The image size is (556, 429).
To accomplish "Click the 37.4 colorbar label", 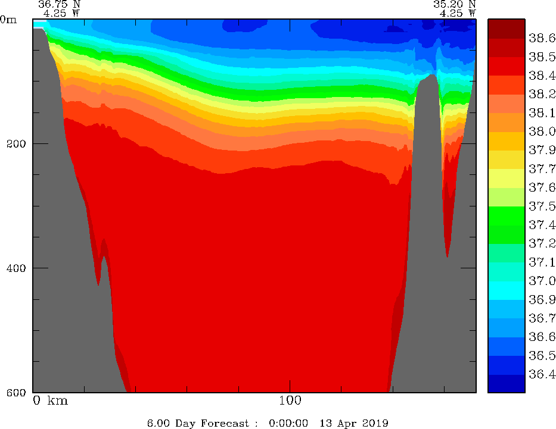I will tap(542, 225).
